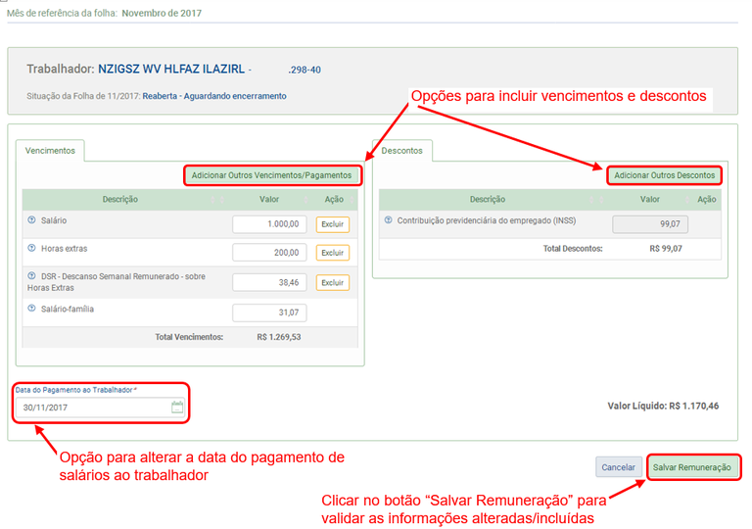
Task: Click Novembro de 2017 reference month text
Action: coord(162,14)
